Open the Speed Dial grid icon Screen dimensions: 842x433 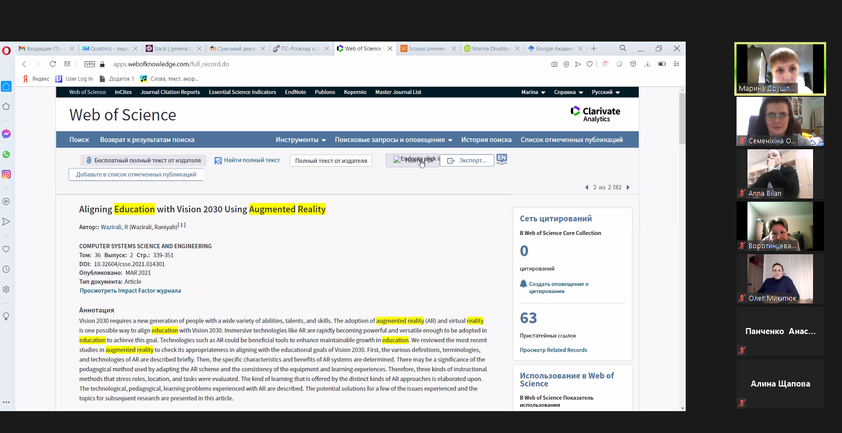pyautogui.click(x=67, y=64)
